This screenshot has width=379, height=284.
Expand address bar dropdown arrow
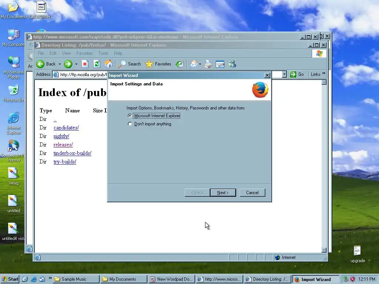pos(285,74)
